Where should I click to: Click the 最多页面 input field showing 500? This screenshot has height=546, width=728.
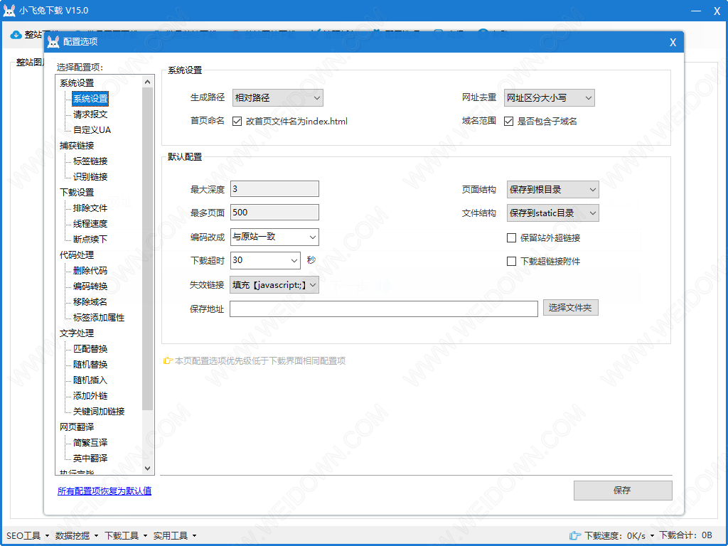pos(274,212)
